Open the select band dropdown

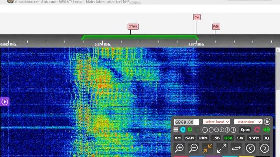tap(216, 122)
